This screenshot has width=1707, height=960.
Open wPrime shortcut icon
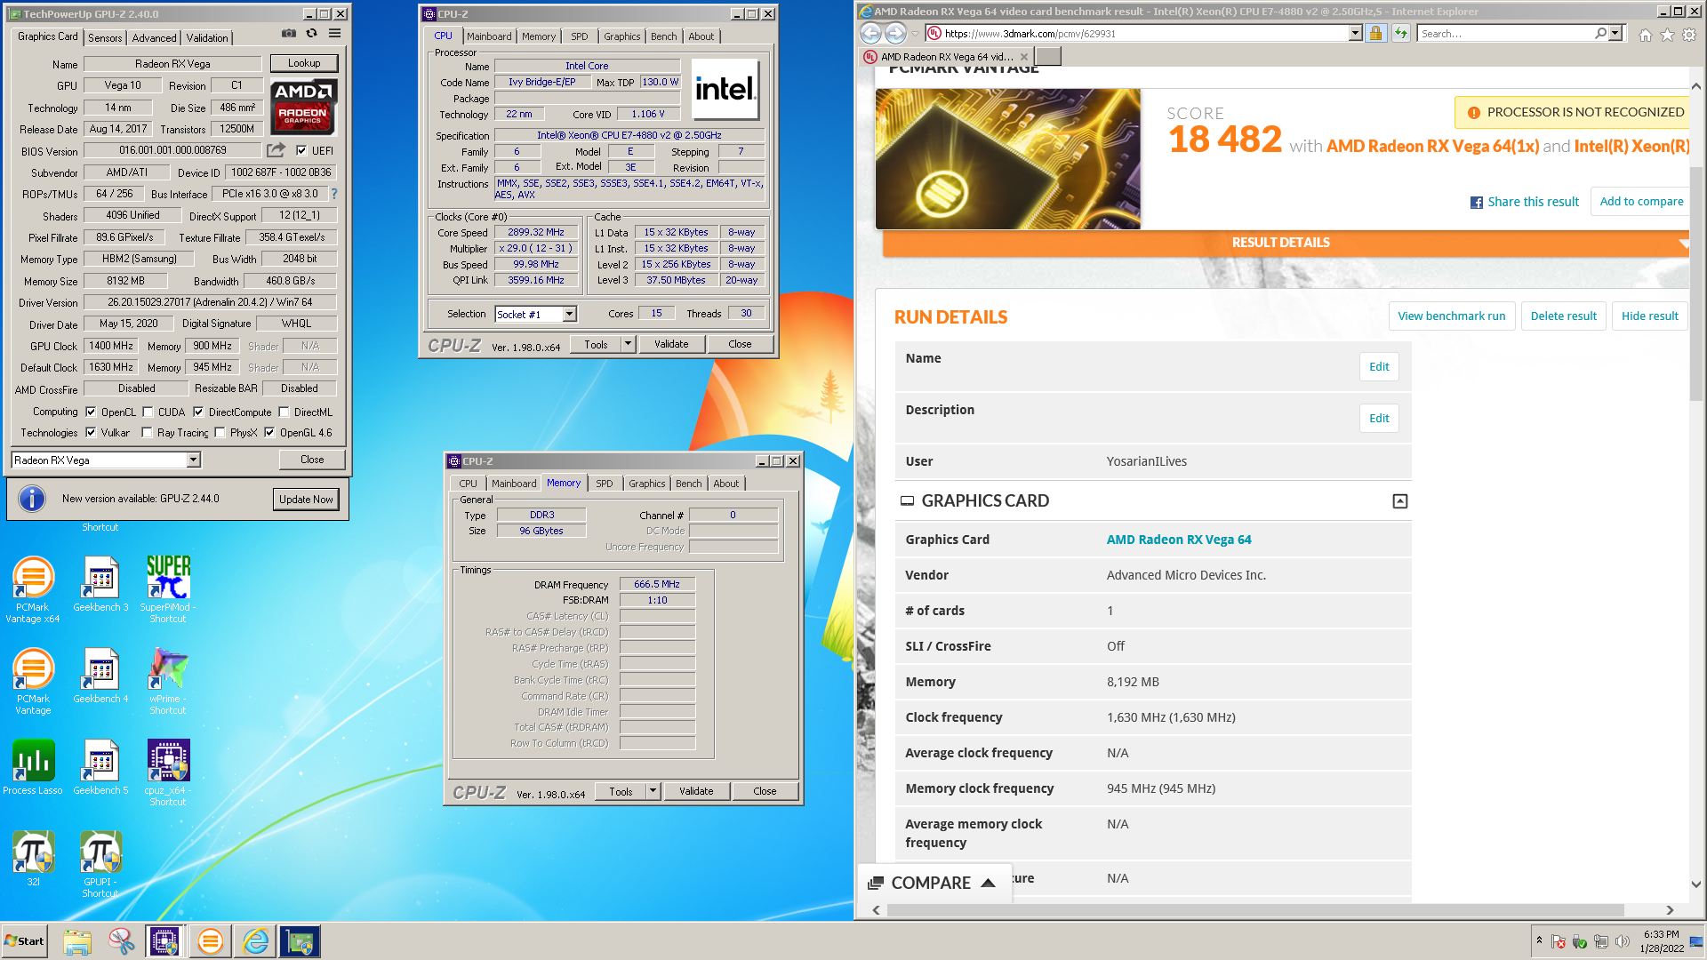tap(168, 681)
